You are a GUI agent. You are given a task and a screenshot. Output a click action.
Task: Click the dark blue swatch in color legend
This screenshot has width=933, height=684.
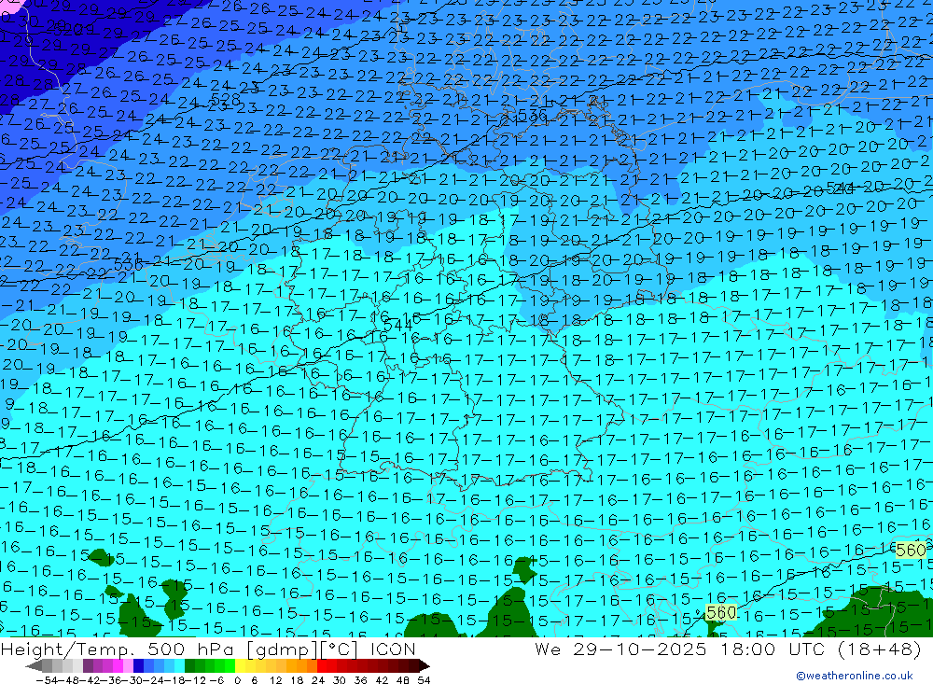(139, 665)
